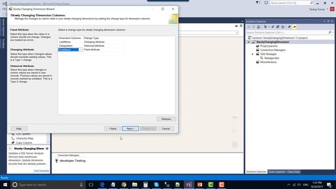
Task: Collapse the SlowlyChangingDimension project node
Action: pos(249,42)
